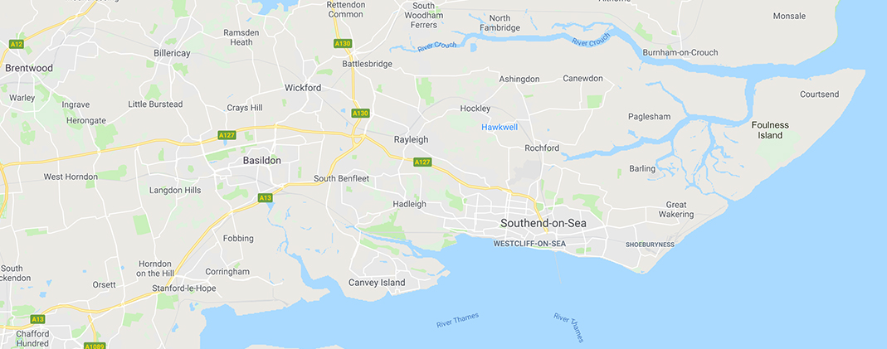The image size is (887, 349).
Task: Click the Basildon town label
Action: click(262, 160)
